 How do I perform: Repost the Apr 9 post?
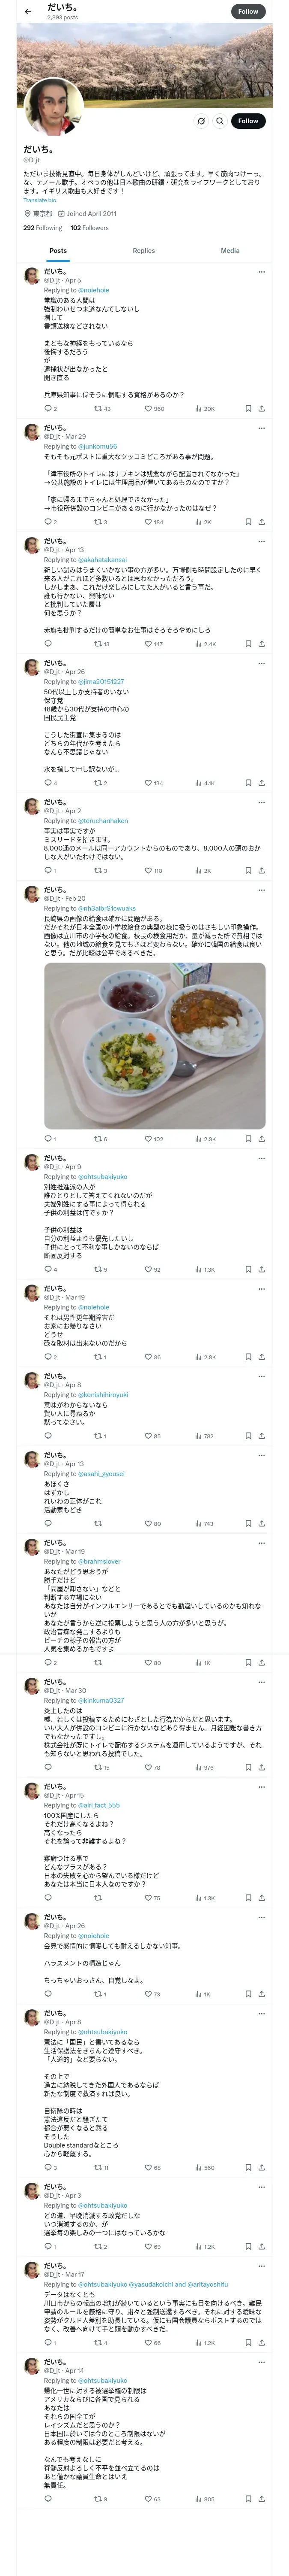pos(98,1269)
